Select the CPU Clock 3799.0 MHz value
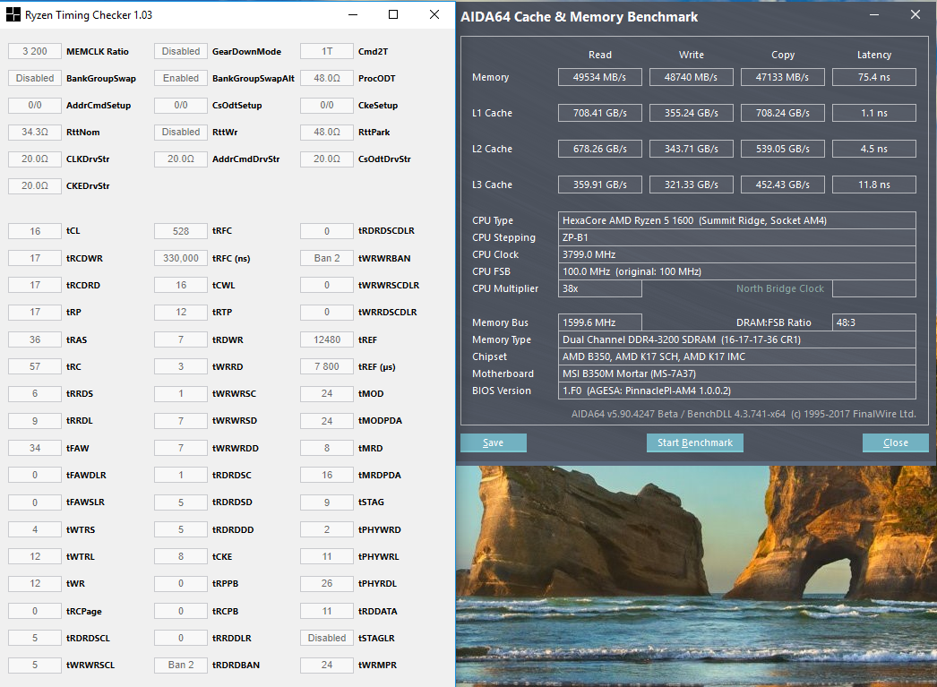The height and width of the screenshot is (687, 937). coord(737,254)
